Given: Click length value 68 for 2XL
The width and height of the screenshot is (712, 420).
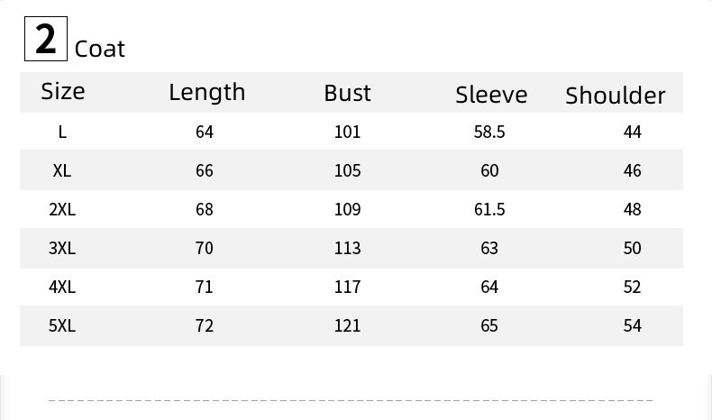Looking at the screenshot, I should [205, 209].
